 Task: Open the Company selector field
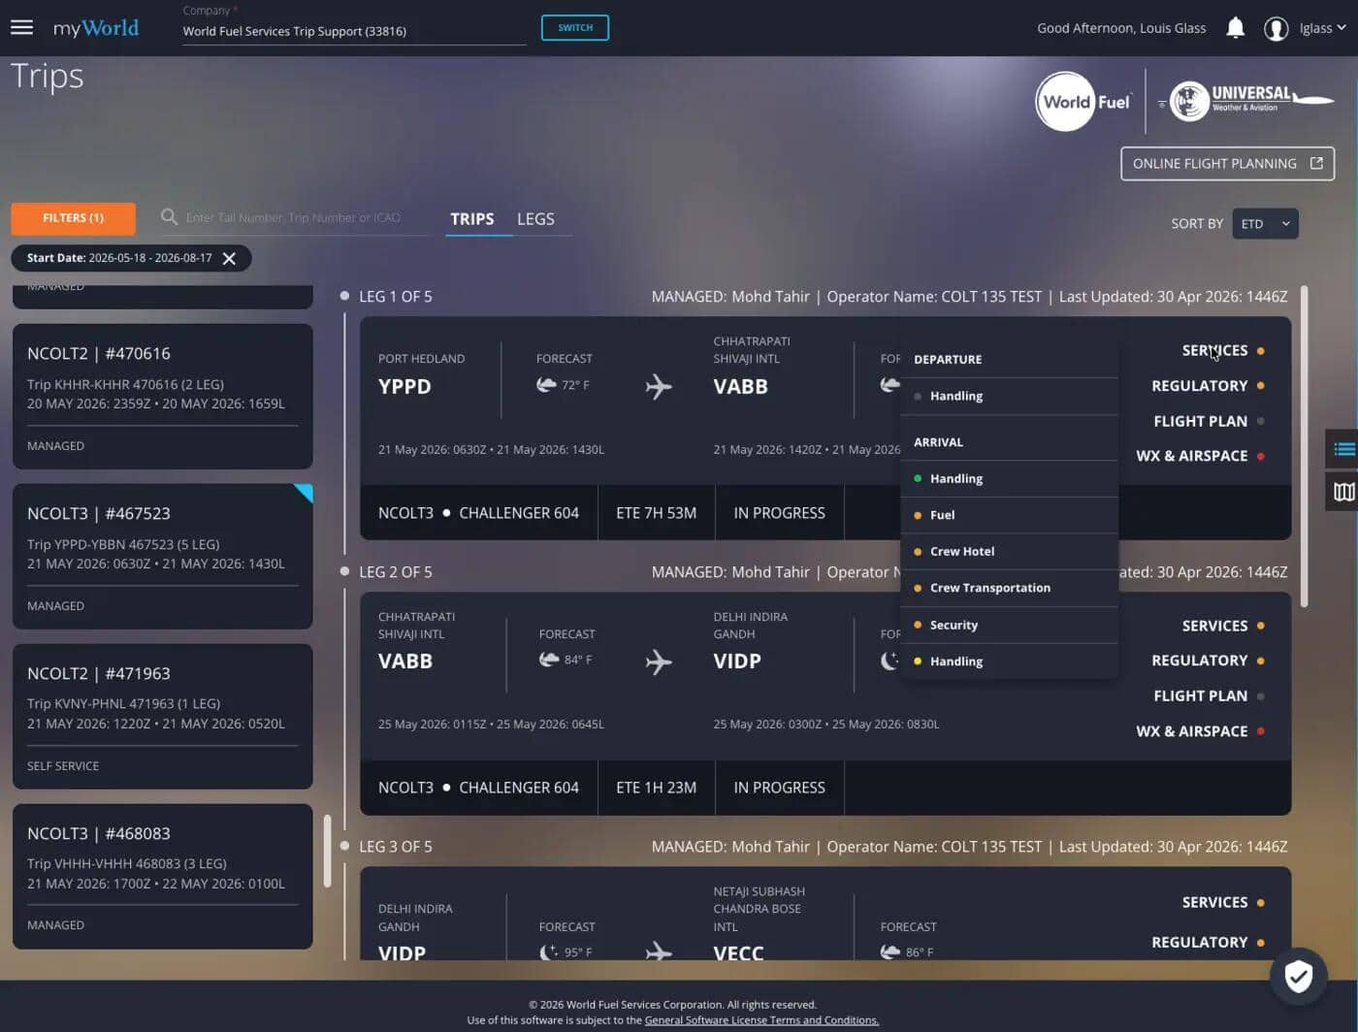354,31
